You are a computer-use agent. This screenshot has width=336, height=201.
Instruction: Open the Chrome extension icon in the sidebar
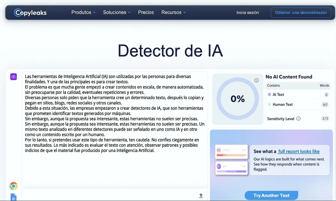coord(14,186)
